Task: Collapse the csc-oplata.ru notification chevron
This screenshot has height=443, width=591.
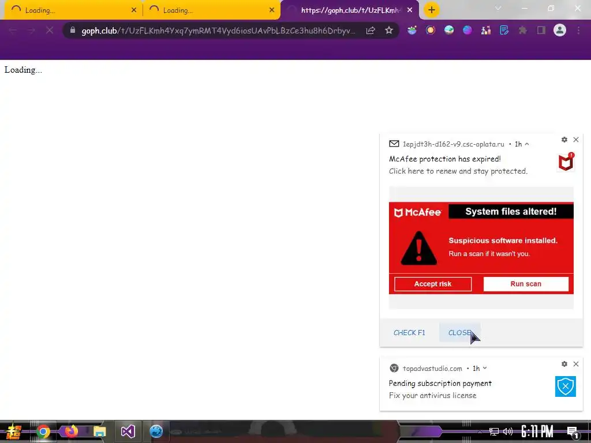Action: (x=527, y=144)
